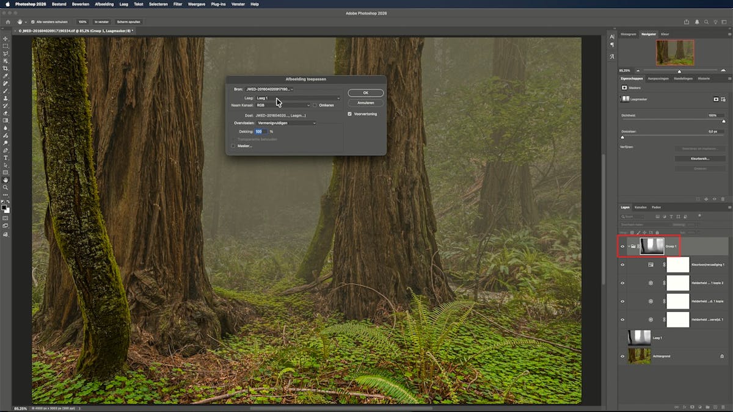733x412 pixels.
Task: Select the Brush tool
Action: (x=5, y=91)
